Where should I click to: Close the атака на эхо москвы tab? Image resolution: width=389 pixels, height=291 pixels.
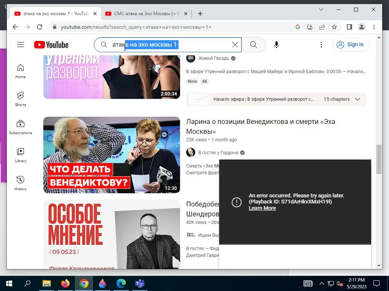[95, 14]
